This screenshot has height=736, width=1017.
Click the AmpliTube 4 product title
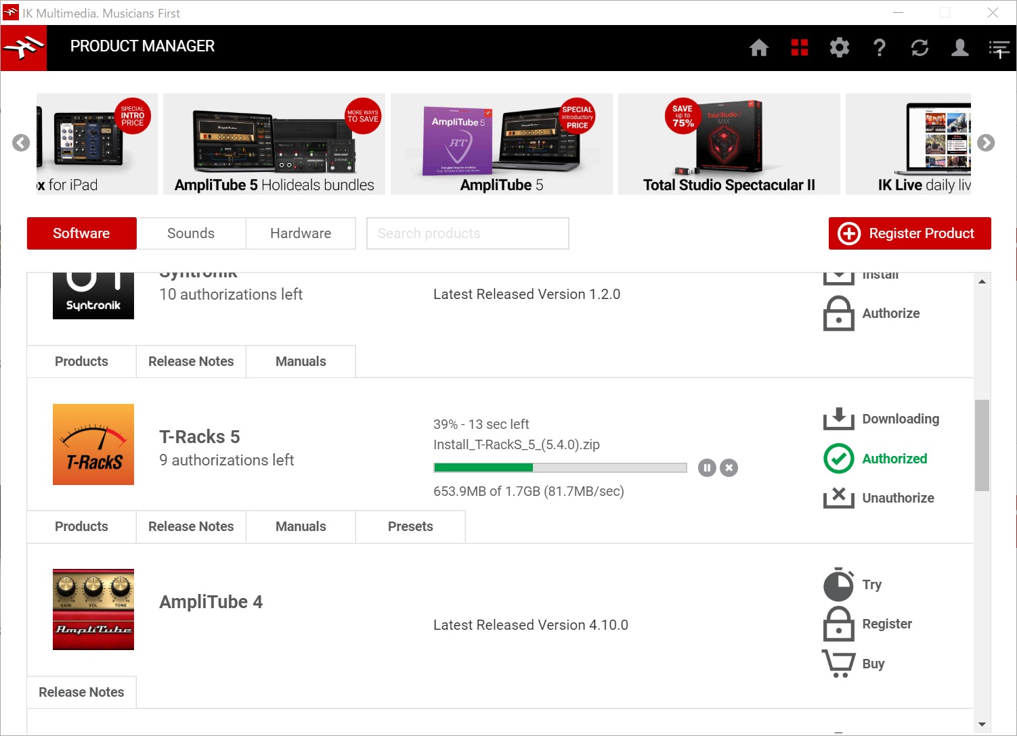pos(211,602)
